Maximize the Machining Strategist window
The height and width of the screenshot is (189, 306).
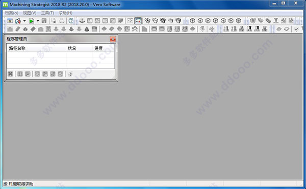tap(284, 4)
